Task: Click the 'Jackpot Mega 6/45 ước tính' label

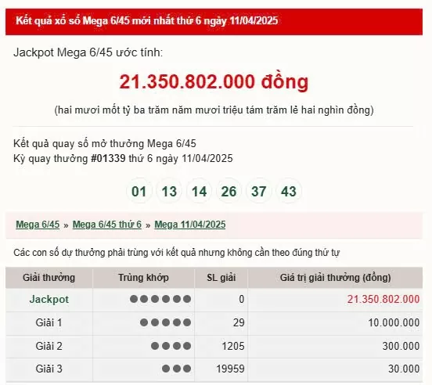Action: pos(88,52)
